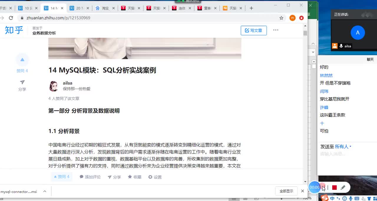Click 全部显示 in the downloads bar
Screen dimensions: 377x201
[x=286, y=191]
